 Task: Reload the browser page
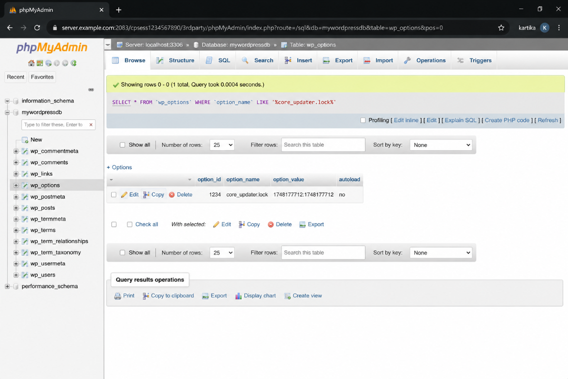click(37, 28)
